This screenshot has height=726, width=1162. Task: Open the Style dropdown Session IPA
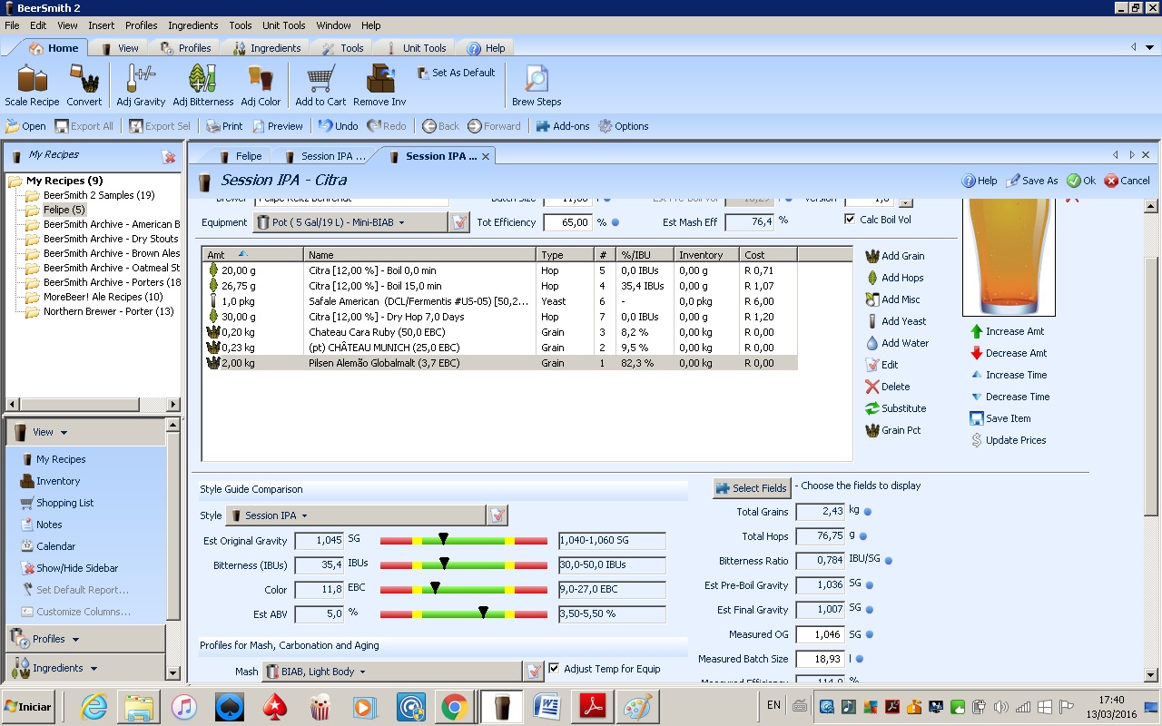click(x=355, y=515)
